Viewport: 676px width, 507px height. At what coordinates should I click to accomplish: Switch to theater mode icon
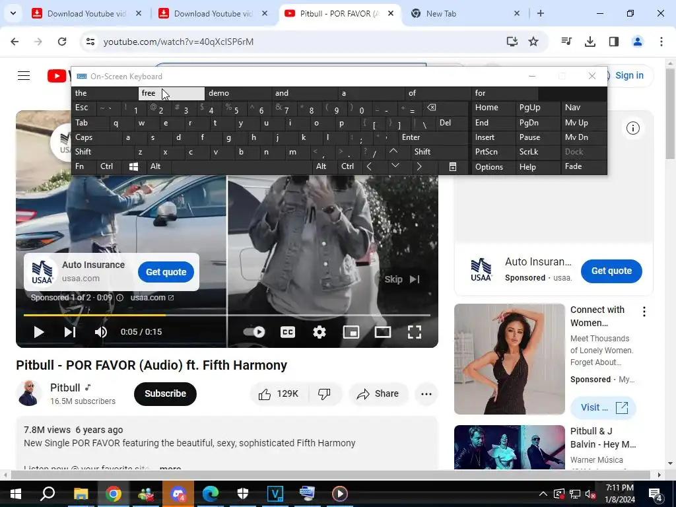pyautogui.click(x=383, y=332)
